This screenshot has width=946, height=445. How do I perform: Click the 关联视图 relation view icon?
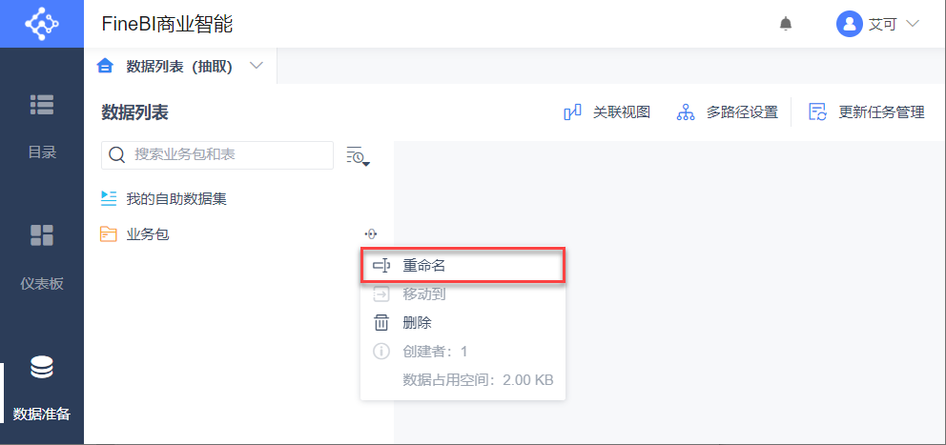pos(573,112)
